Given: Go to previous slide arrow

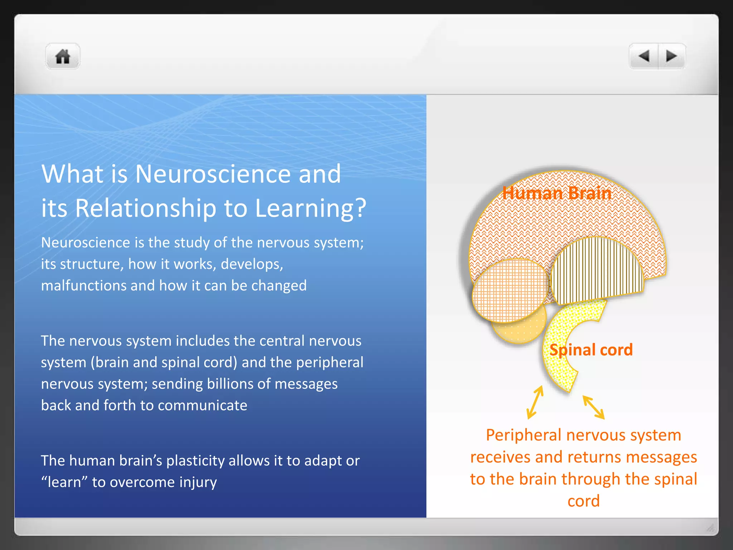Looking at the screenshot, I should coord(644,56).
